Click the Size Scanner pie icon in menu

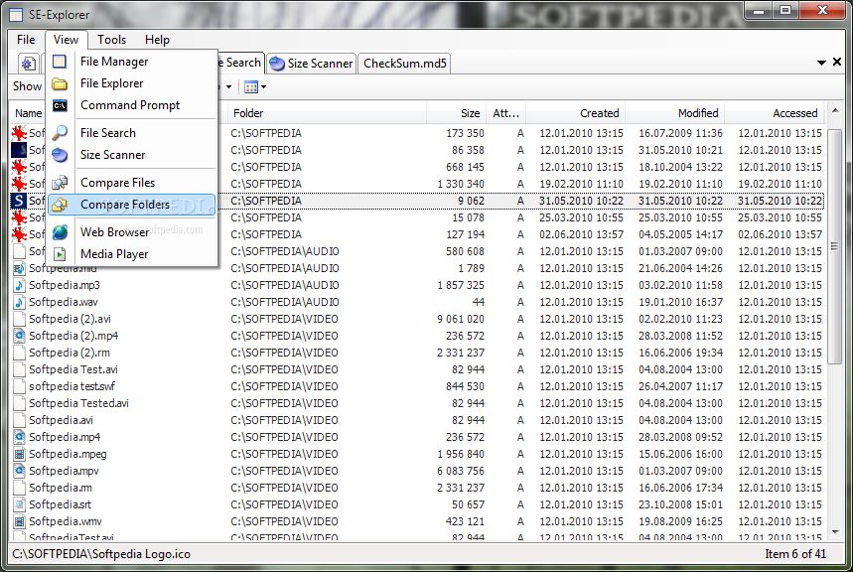tap(60, 155)
